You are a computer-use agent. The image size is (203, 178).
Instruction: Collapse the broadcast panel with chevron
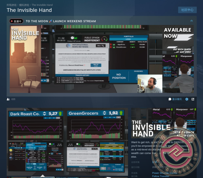click(x=191, y=21)
